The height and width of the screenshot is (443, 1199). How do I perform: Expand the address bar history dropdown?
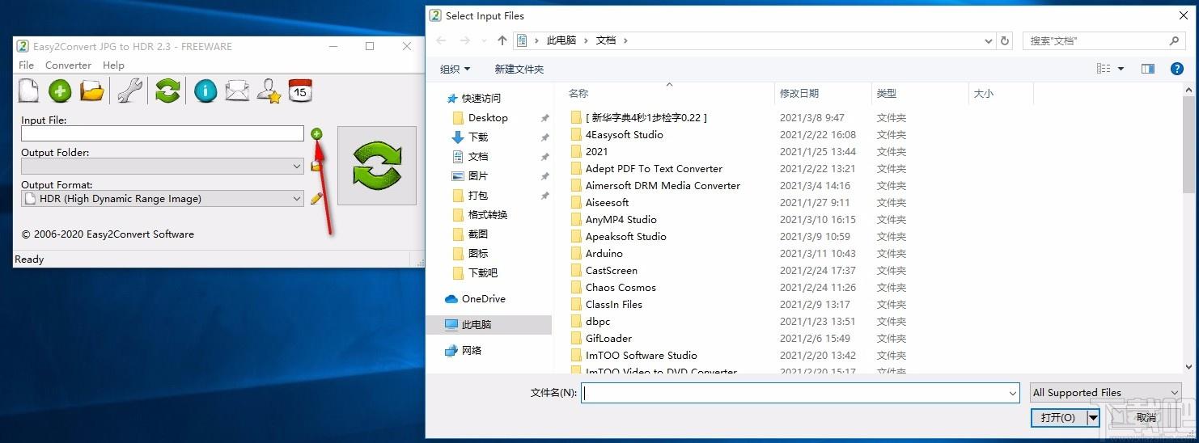tap(989, 40)
